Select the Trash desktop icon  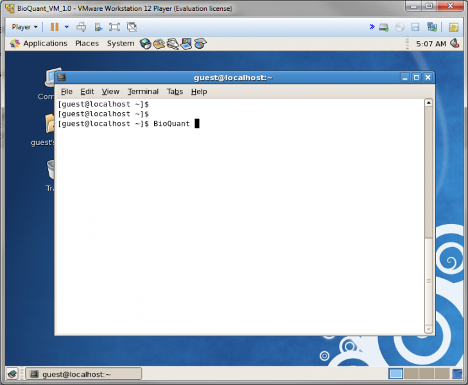click(50, 175)
